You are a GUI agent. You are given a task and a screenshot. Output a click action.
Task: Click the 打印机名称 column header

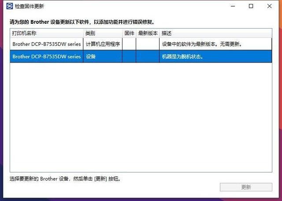[47, 33]
